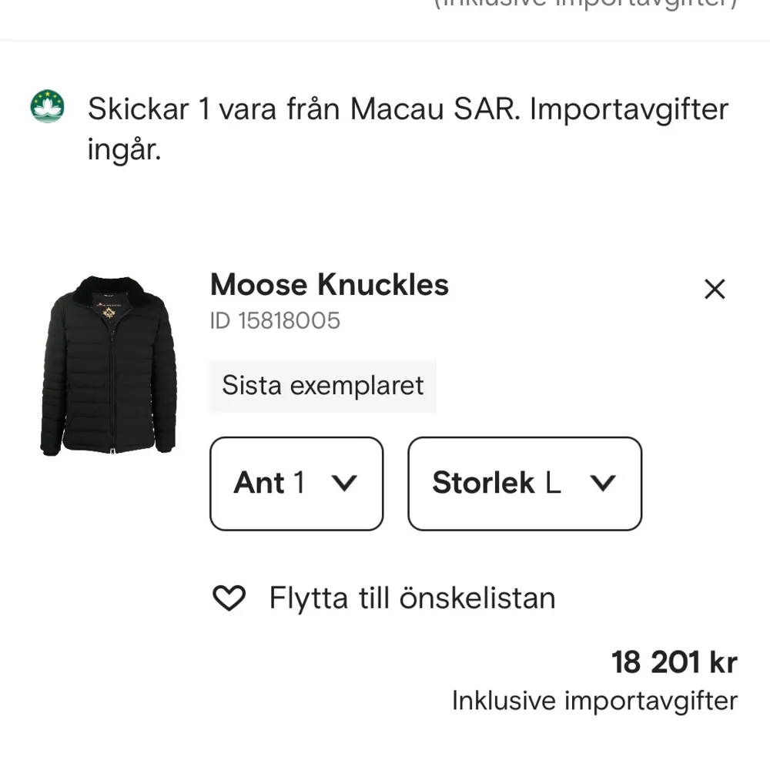Click the Sista exemplaret badge
Screen dimensions: 770x770
(x=322, y=386)
